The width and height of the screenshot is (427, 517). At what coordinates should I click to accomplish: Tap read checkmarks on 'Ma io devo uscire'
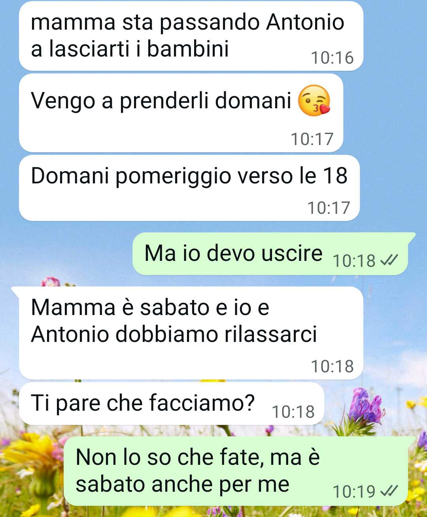389,260
